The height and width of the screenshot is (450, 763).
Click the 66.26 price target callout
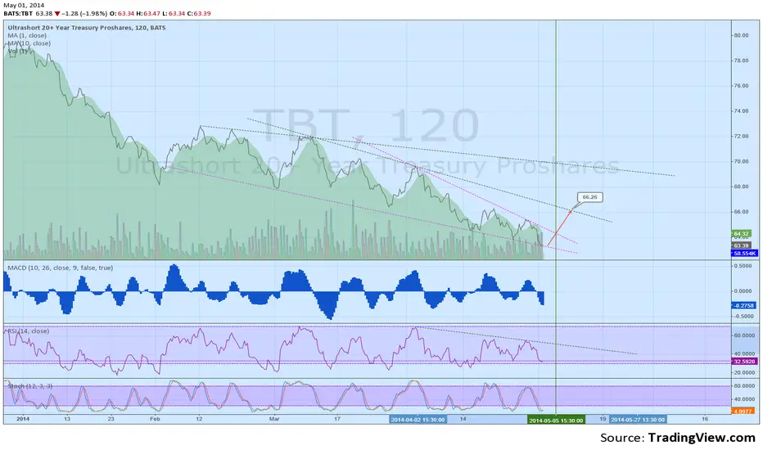589,197
